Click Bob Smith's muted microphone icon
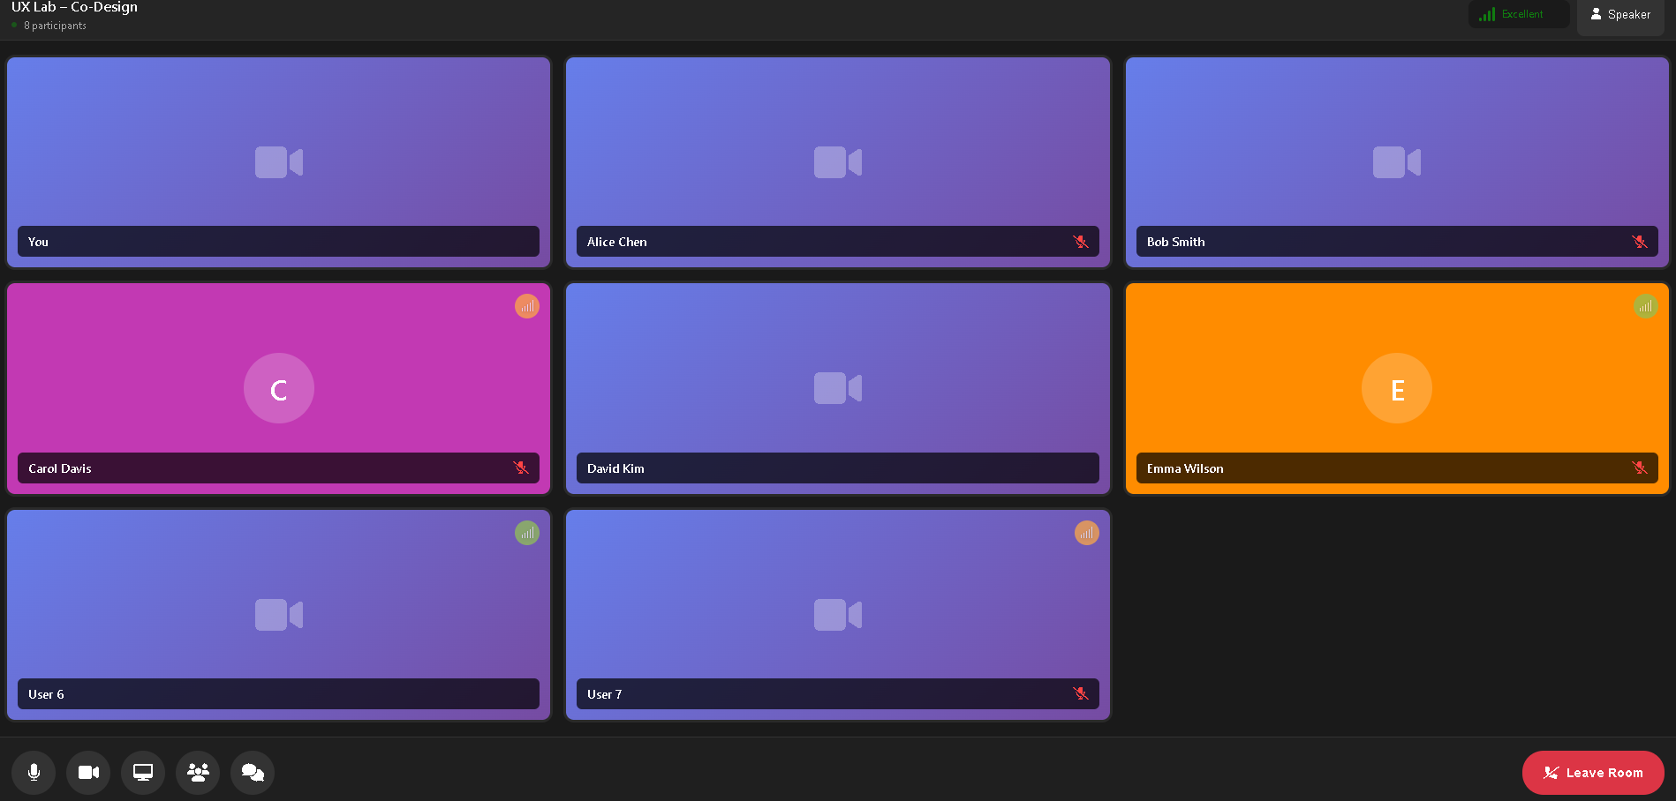Image resolution: width=1676 pixels, height=801 pixels. point(1639,242)
